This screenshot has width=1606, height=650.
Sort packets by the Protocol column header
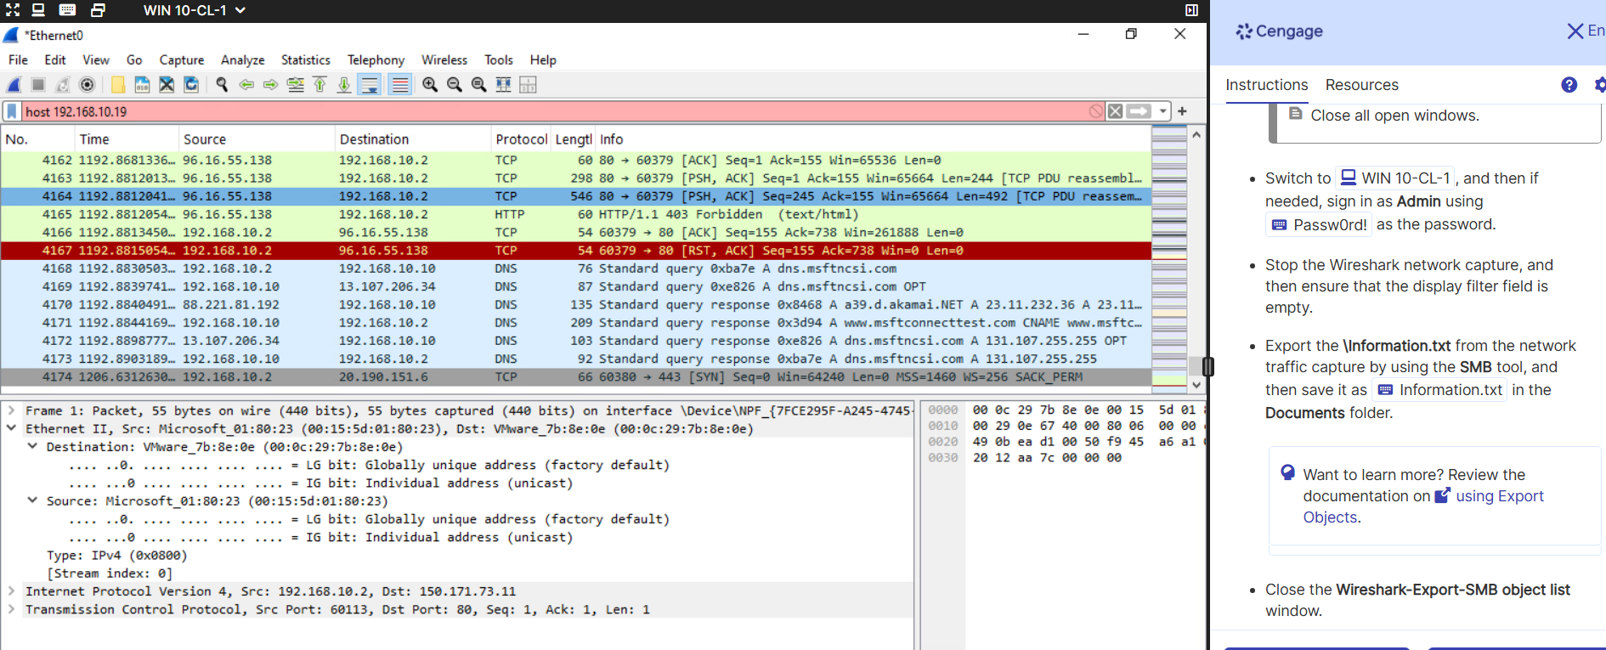pos(521,139)
